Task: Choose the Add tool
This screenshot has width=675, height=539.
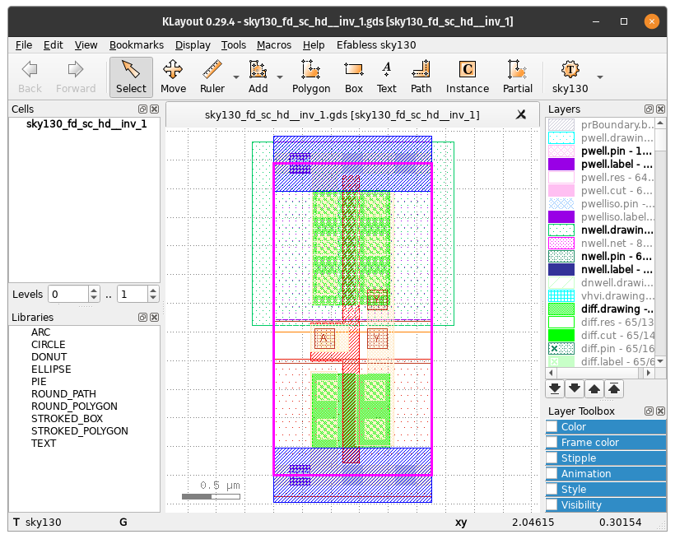Action: [x=258, y=77]
